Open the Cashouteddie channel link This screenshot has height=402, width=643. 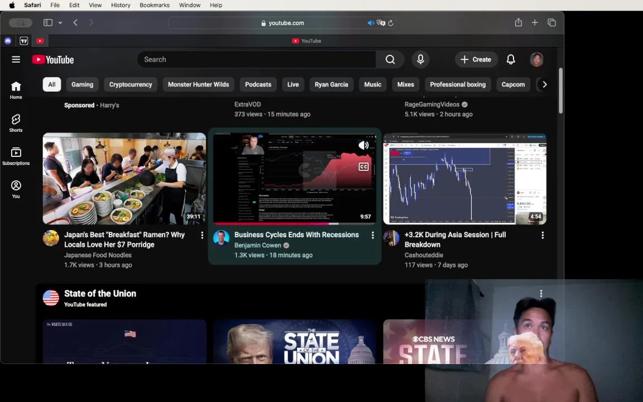(x=424, y=255)
